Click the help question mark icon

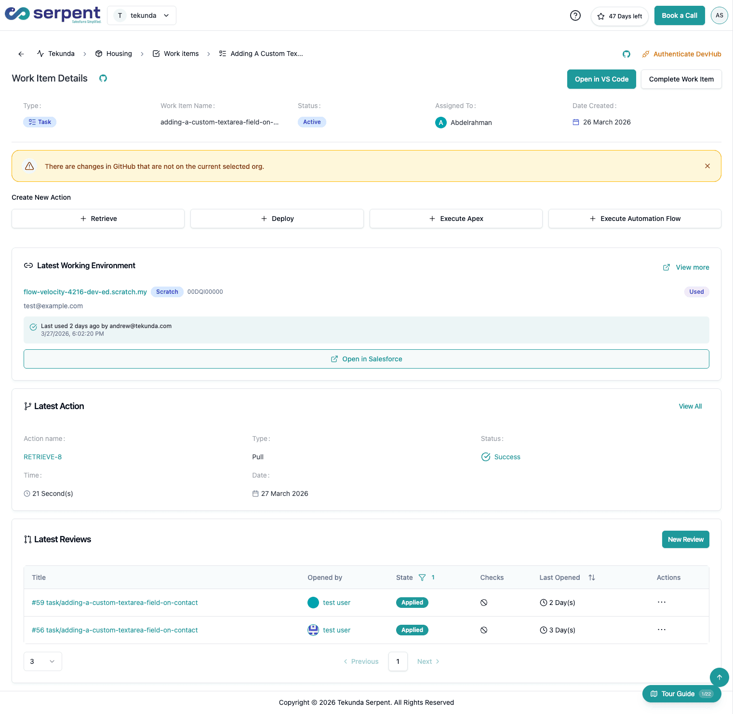tap(575, 15)
